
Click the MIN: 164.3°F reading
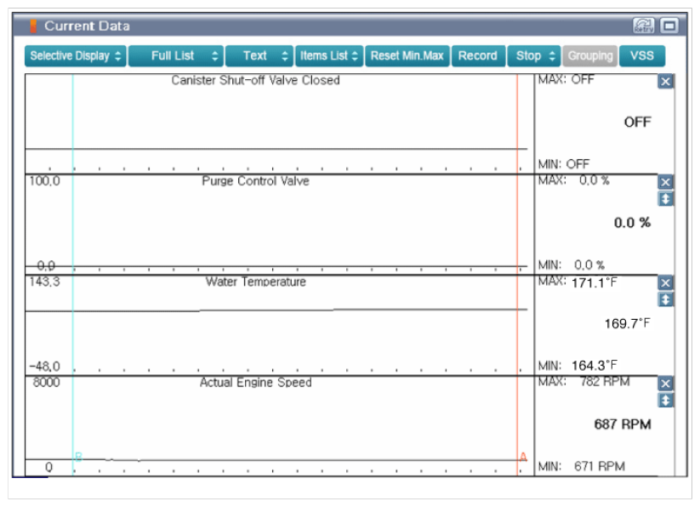(578, 366)
